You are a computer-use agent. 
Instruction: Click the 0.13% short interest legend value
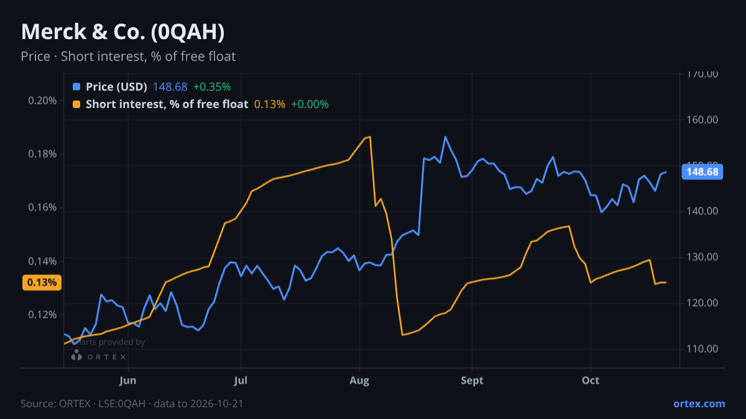(x=270, y=104)
